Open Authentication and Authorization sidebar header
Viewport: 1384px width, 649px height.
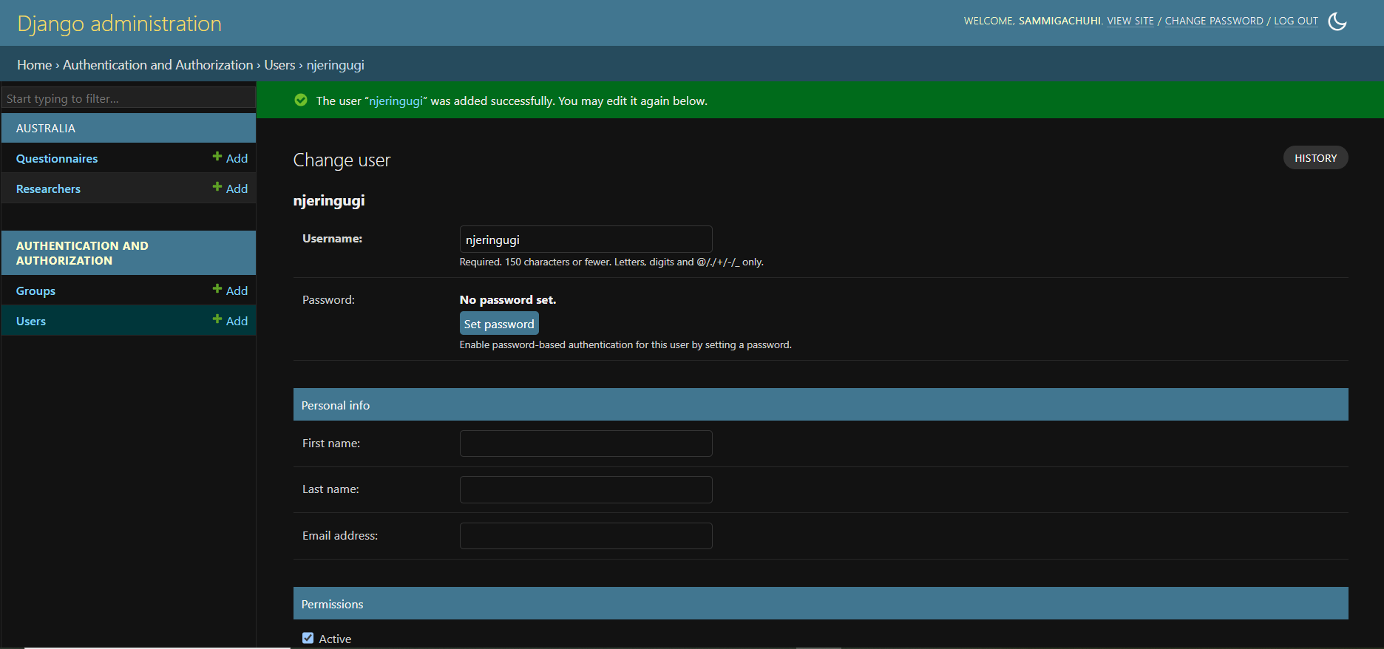tap(82, 253)
